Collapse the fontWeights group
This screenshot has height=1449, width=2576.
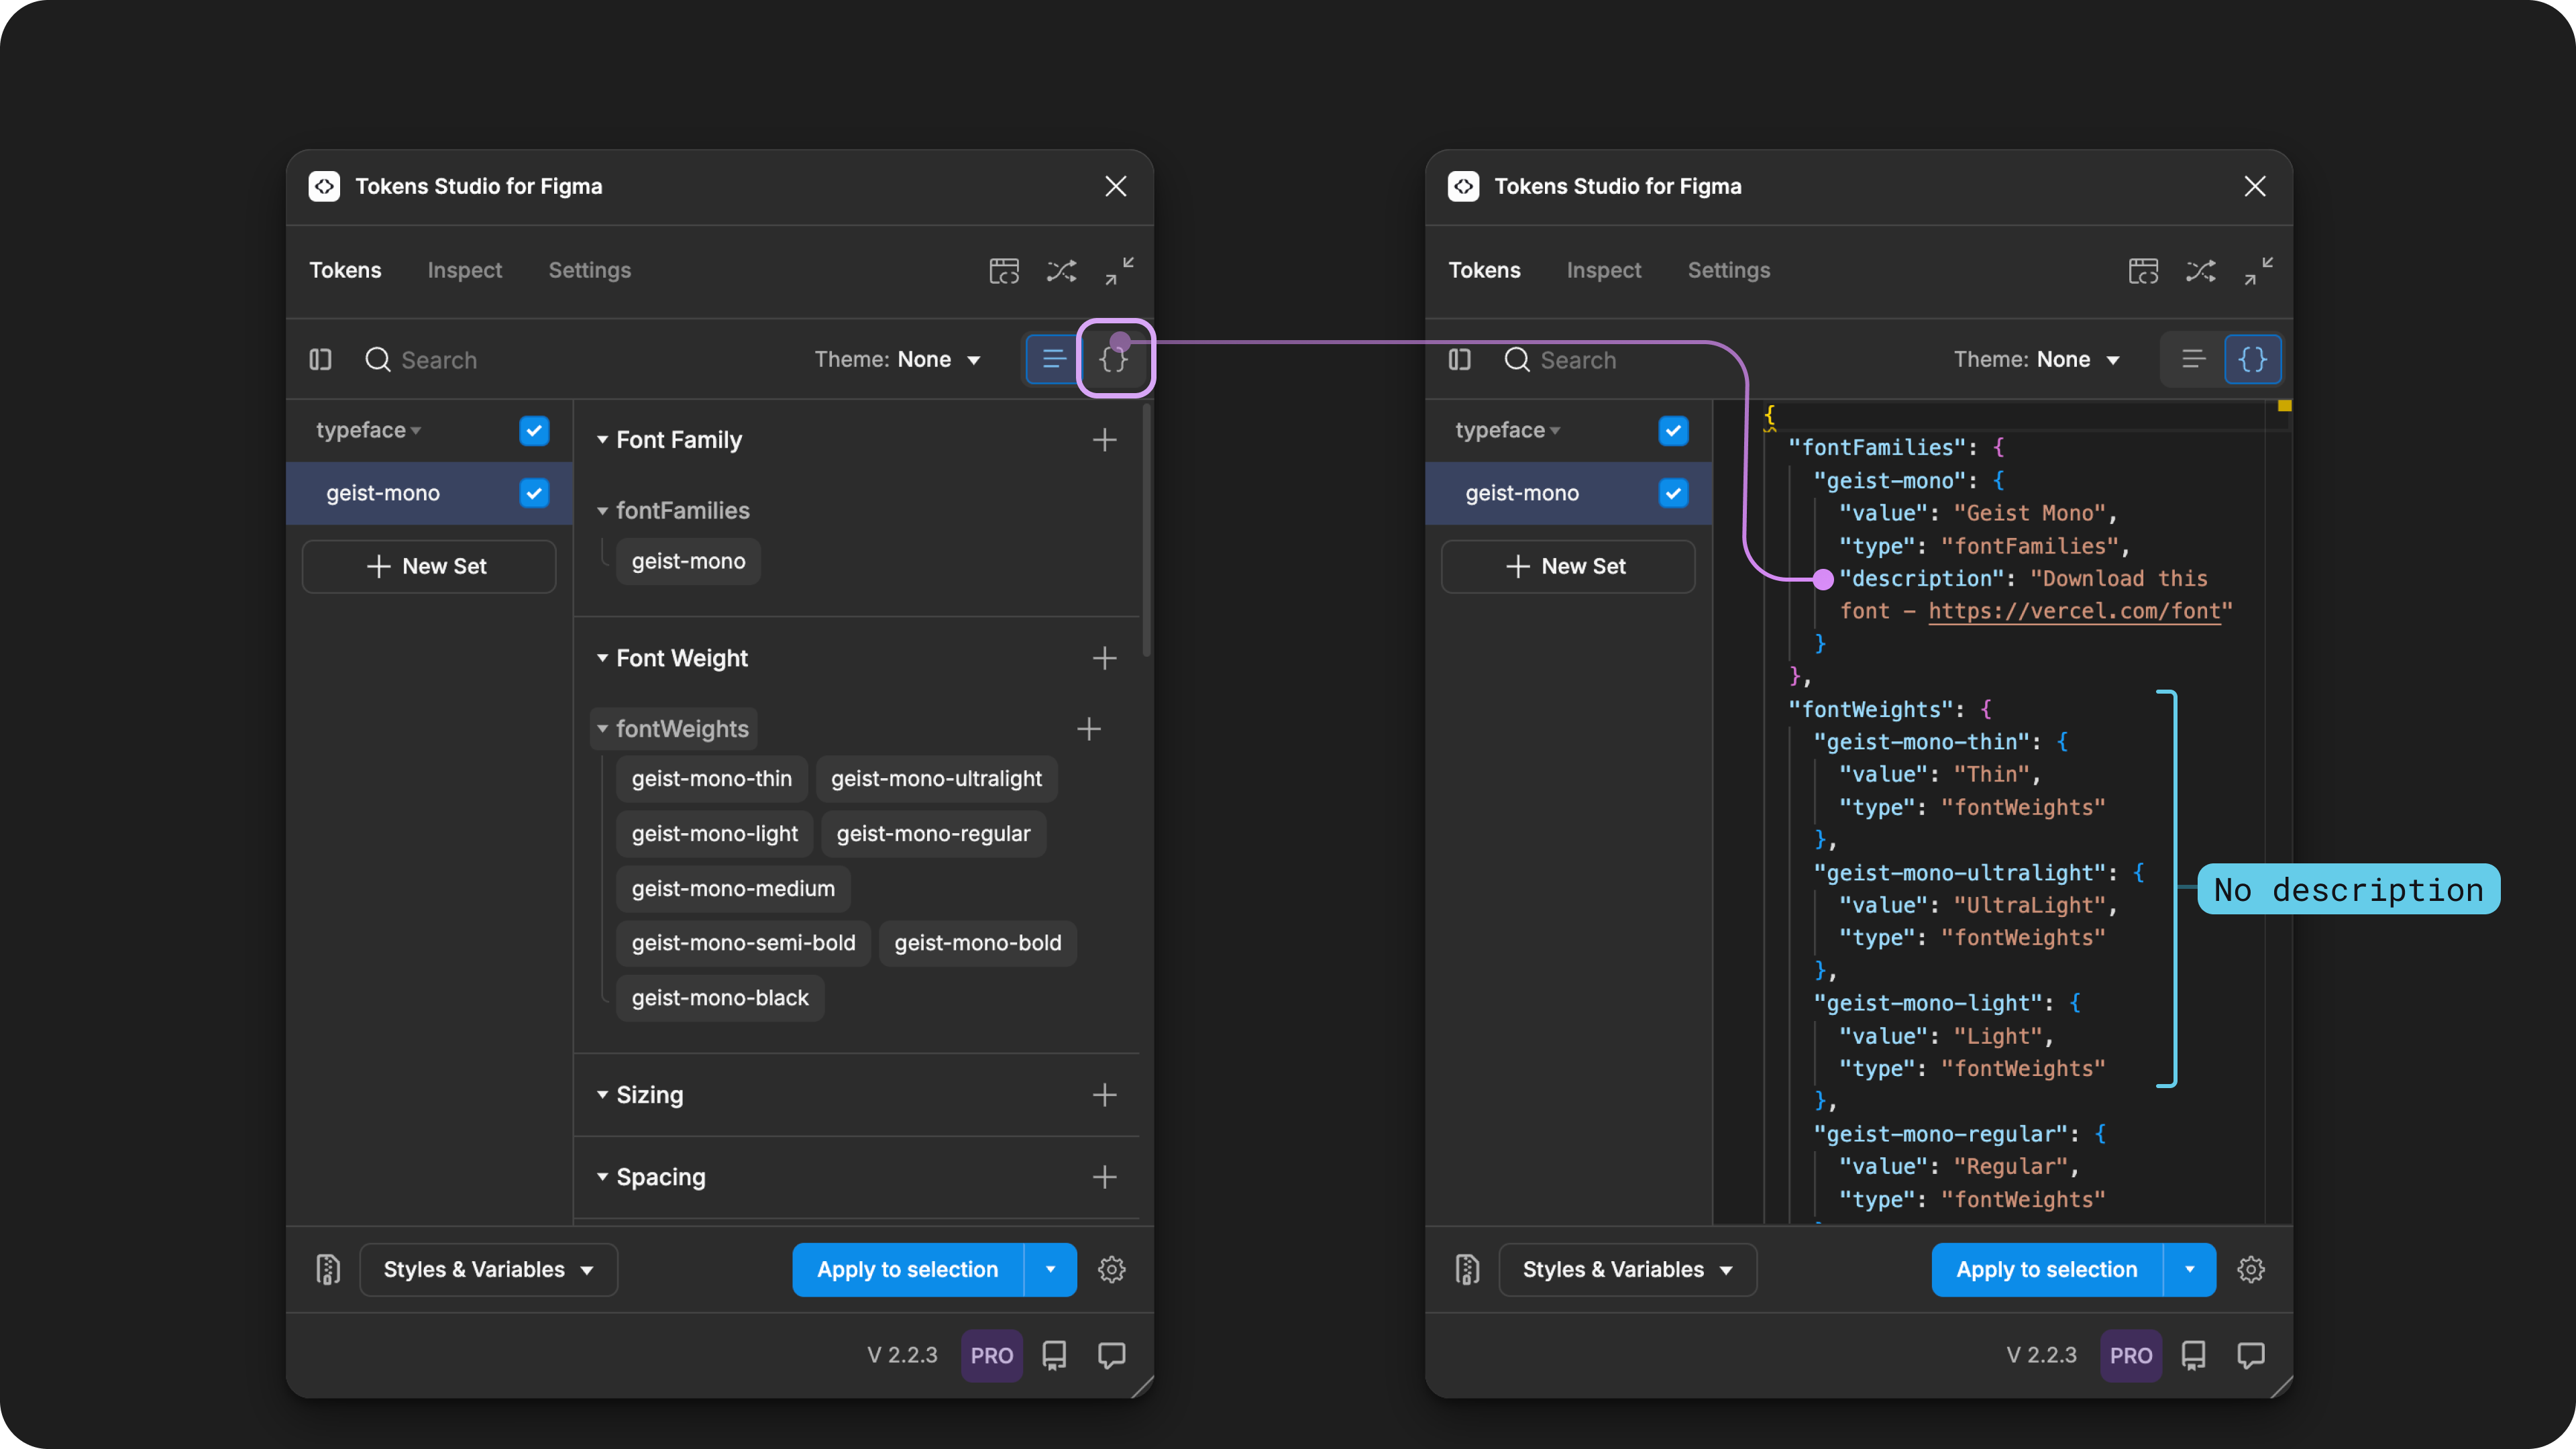point(602,729)
